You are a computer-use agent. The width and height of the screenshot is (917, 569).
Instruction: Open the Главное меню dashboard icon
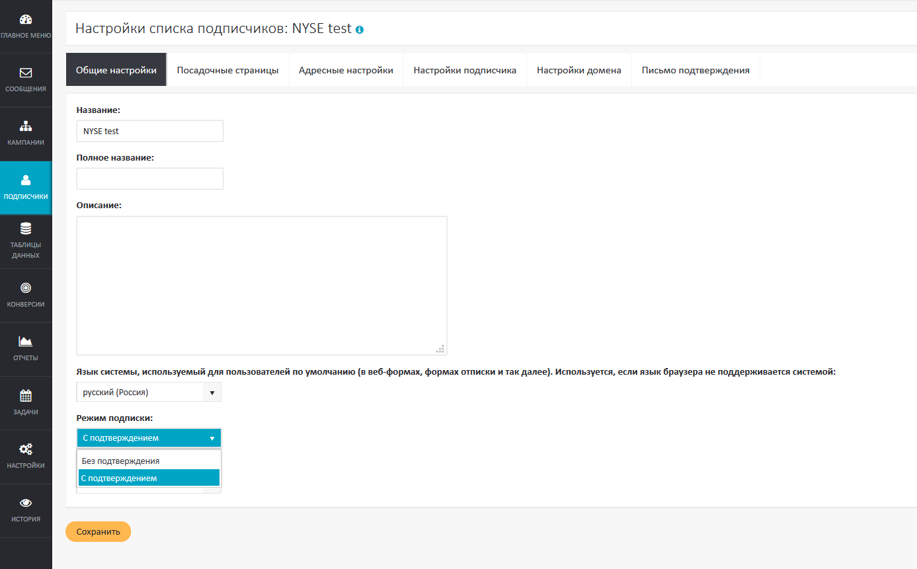coord(26,20)
